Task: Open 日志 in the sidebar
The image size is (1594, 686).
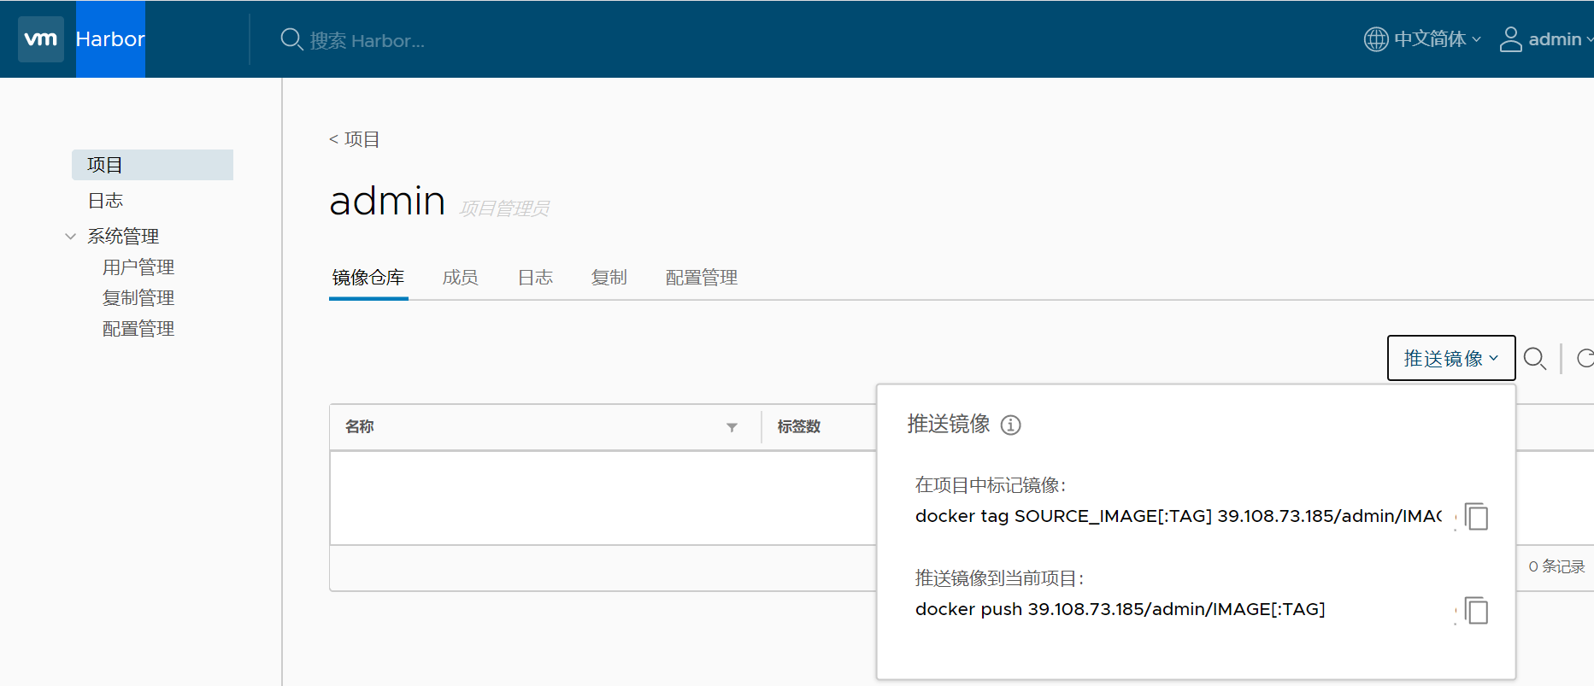Action: tap(105, 201)
